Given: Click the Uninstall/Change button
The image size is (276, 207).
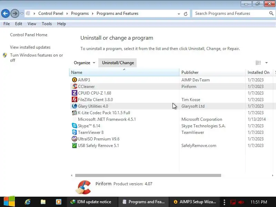Looking at the screenshot, I should click(118, 63).
